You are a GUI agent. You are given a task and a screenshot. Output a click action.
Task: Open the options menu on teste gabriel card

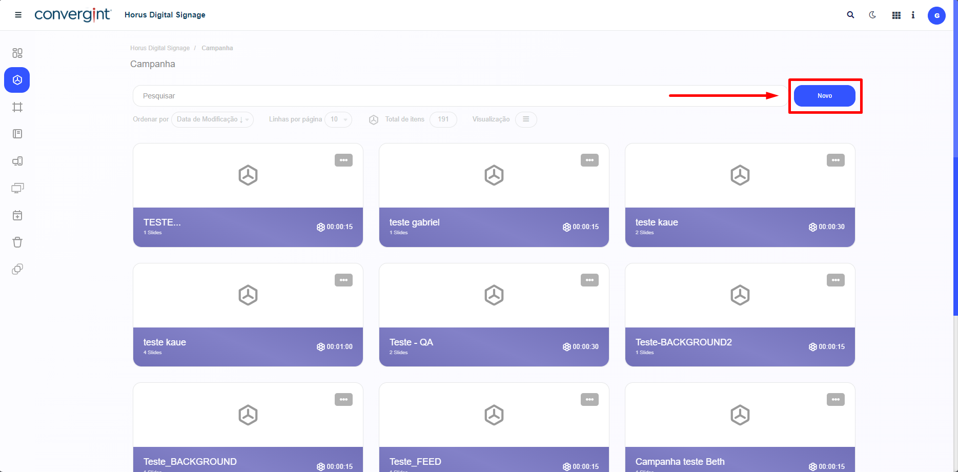(x=589, y=160)
